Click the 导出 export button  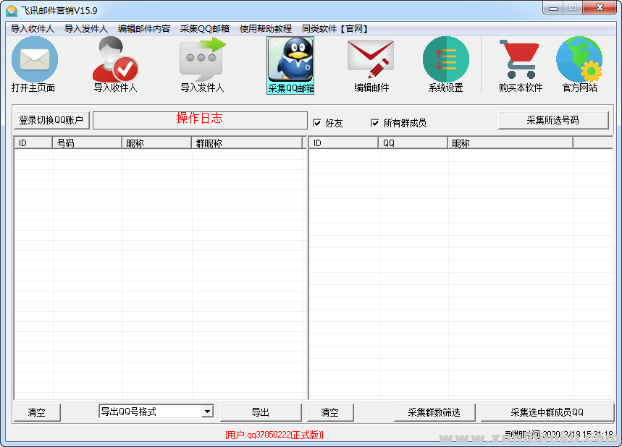coord(261,412)
